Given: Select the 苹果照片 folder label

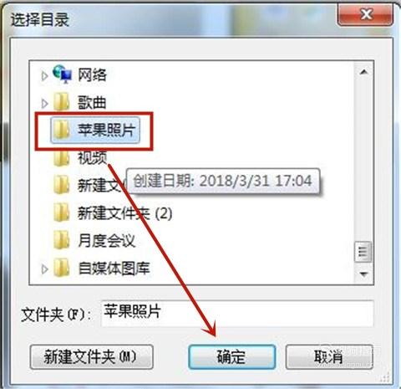Looking at the screenshot, I should pyautogui.click(x=106, y=130).
